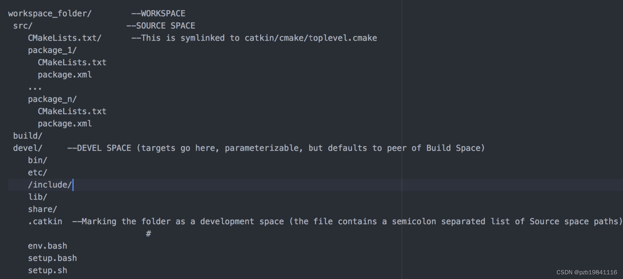Click the --SOURCE SPACE comment

161,26
